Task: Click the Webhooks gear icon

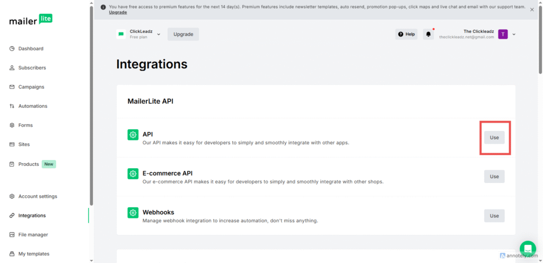Action: click(x=133, y=213)
